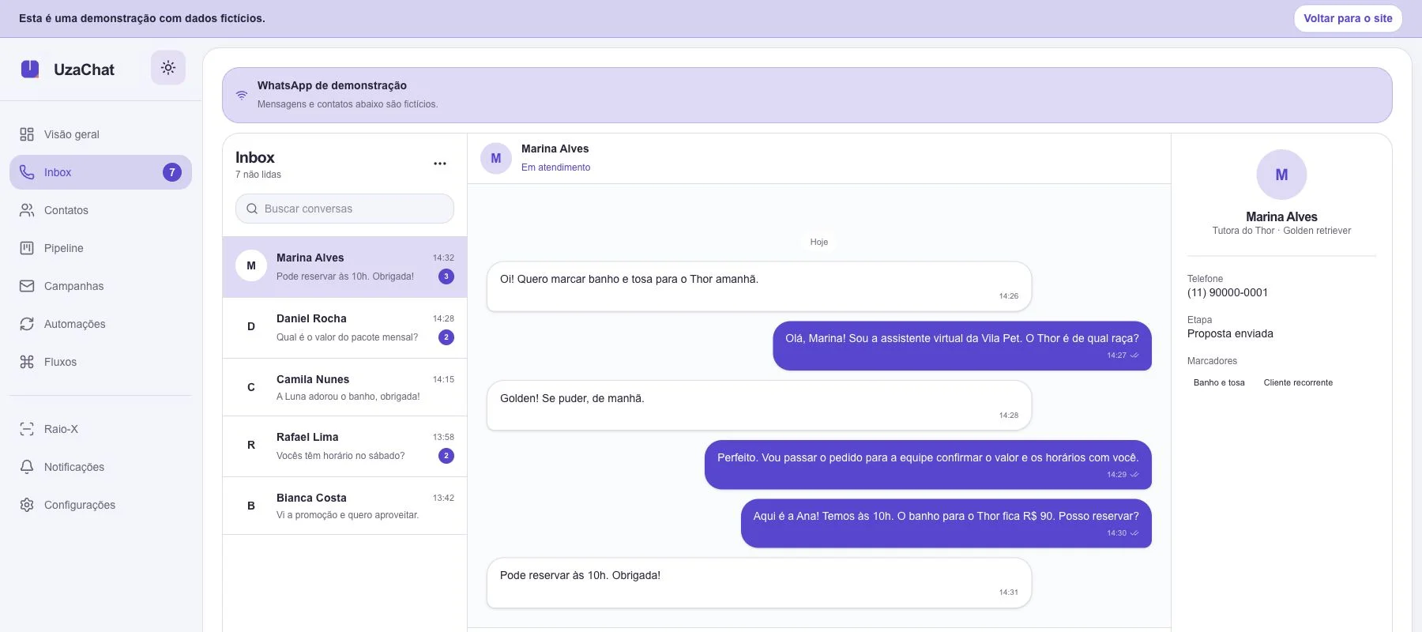1422x632 pixels.
Task: Click the Buscar conversas search field
Action: pos(344,209)
